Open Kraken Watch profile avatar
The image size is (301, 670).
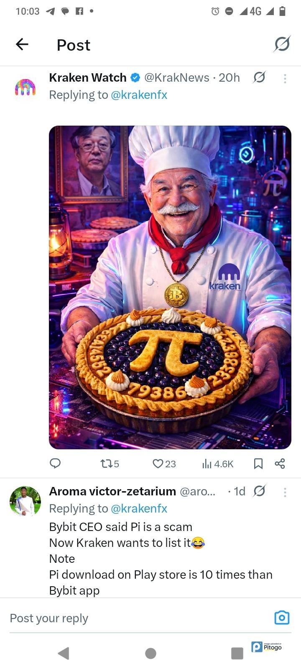(x=25, y=87)
